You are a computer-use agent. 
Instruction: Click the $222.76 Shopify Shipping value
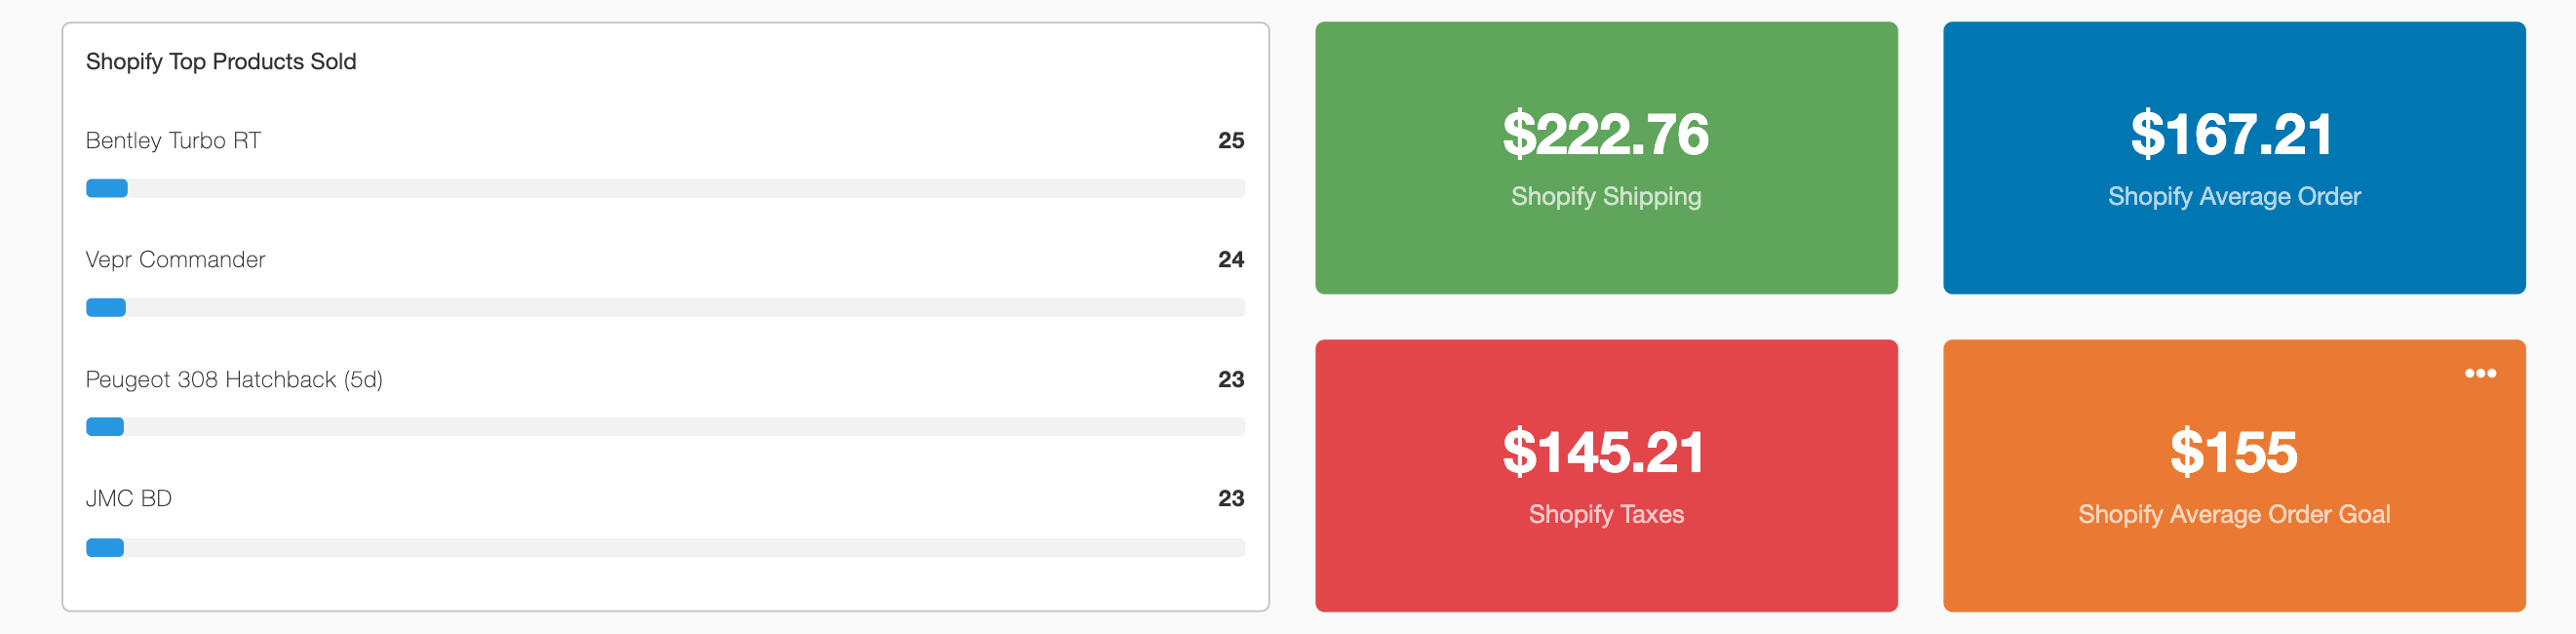click(1605, 135)
